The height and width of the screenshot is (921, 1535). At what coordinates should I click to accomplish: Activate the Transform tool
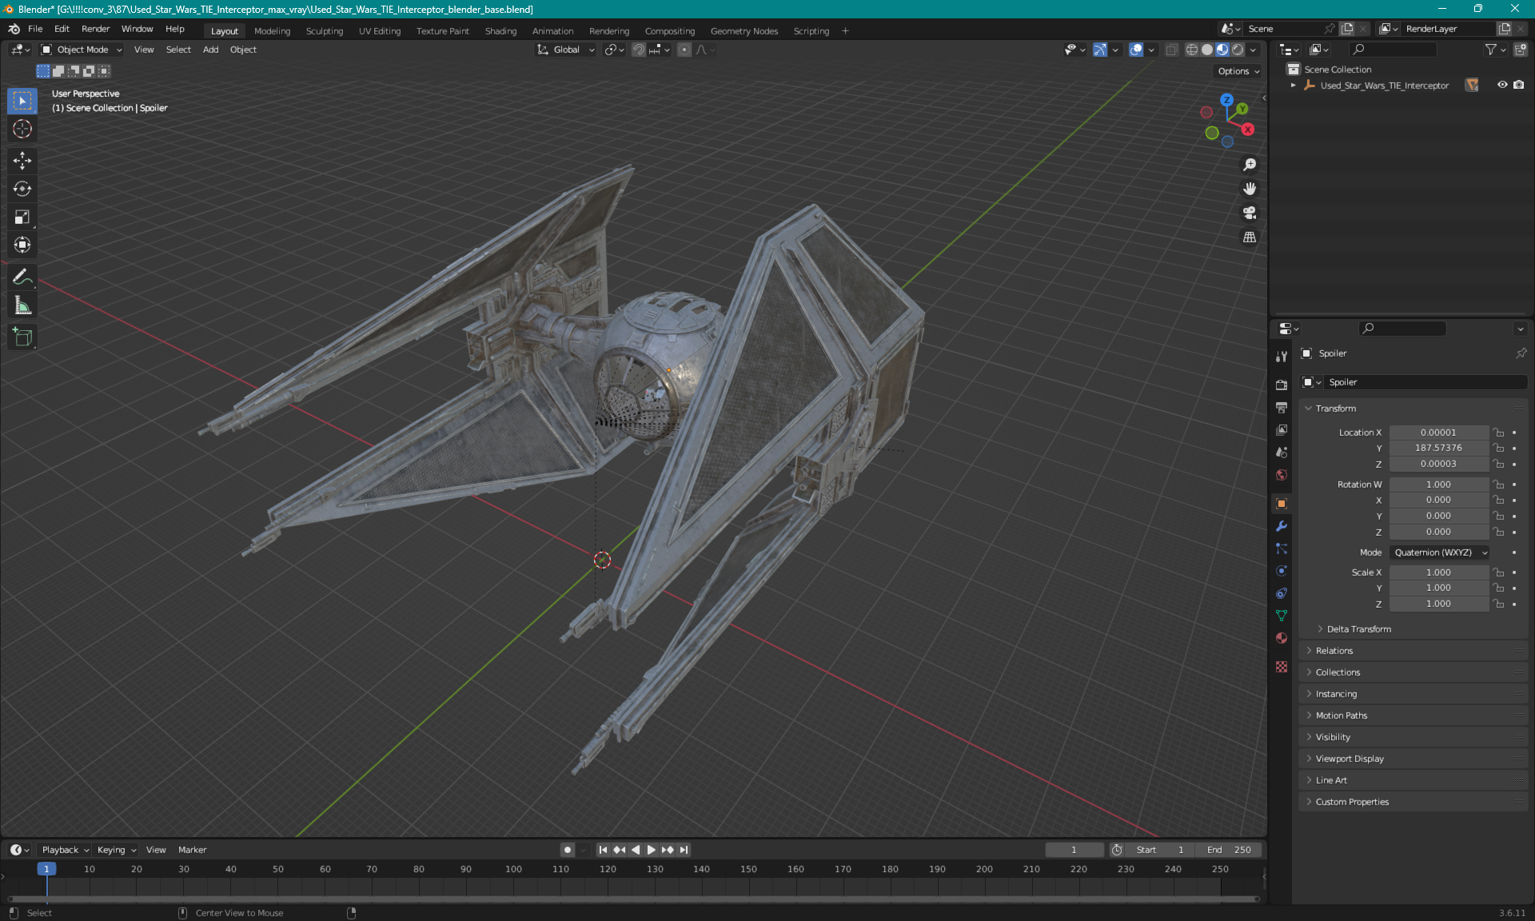tap(22, 245)
